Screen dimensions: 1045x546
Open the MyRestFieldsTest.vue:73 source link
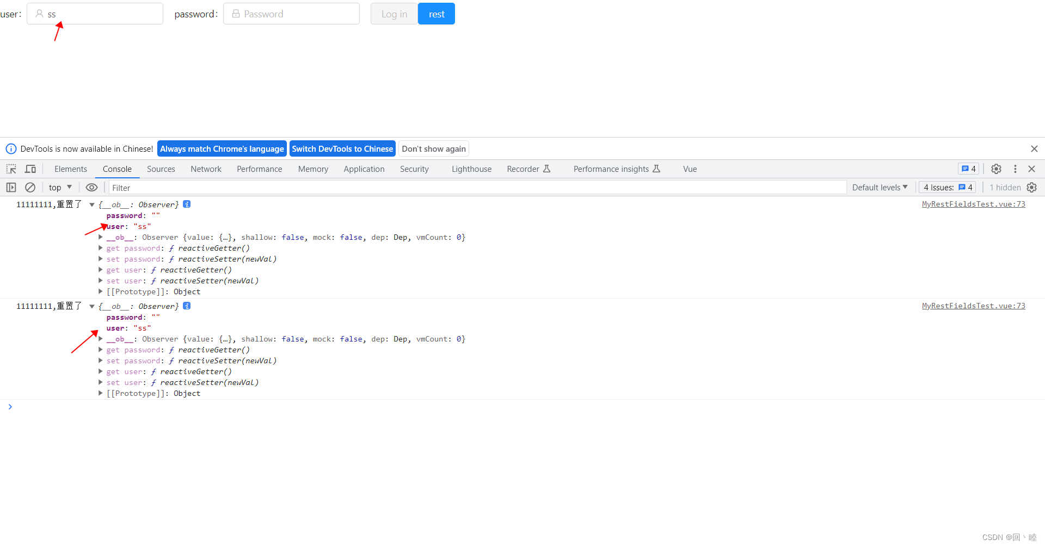tap(974, 204)
